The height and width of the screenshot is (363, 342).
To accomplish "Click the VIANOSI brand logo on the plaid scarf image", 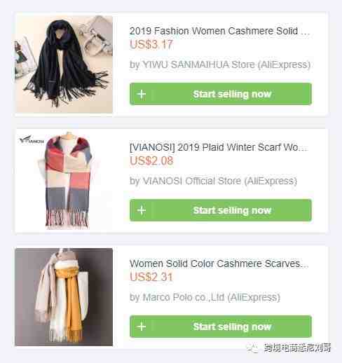I will point(32,139).
